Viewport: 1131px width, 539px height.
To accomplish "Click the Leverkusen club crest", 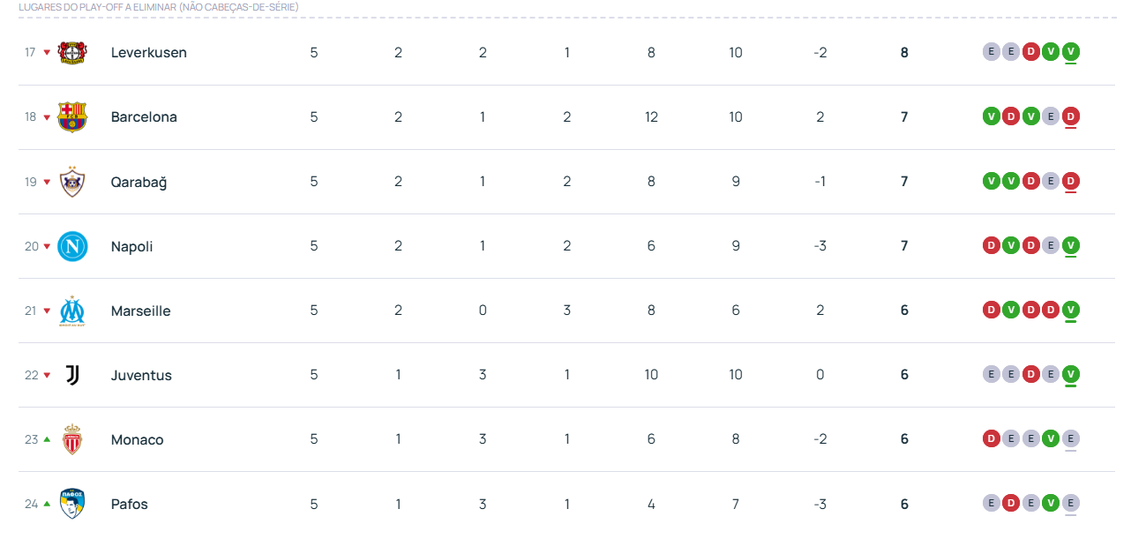I will click(72, 53).
